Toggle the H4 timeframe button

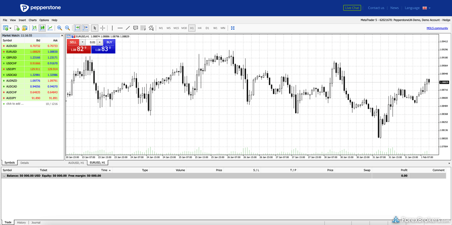(199, 28)
